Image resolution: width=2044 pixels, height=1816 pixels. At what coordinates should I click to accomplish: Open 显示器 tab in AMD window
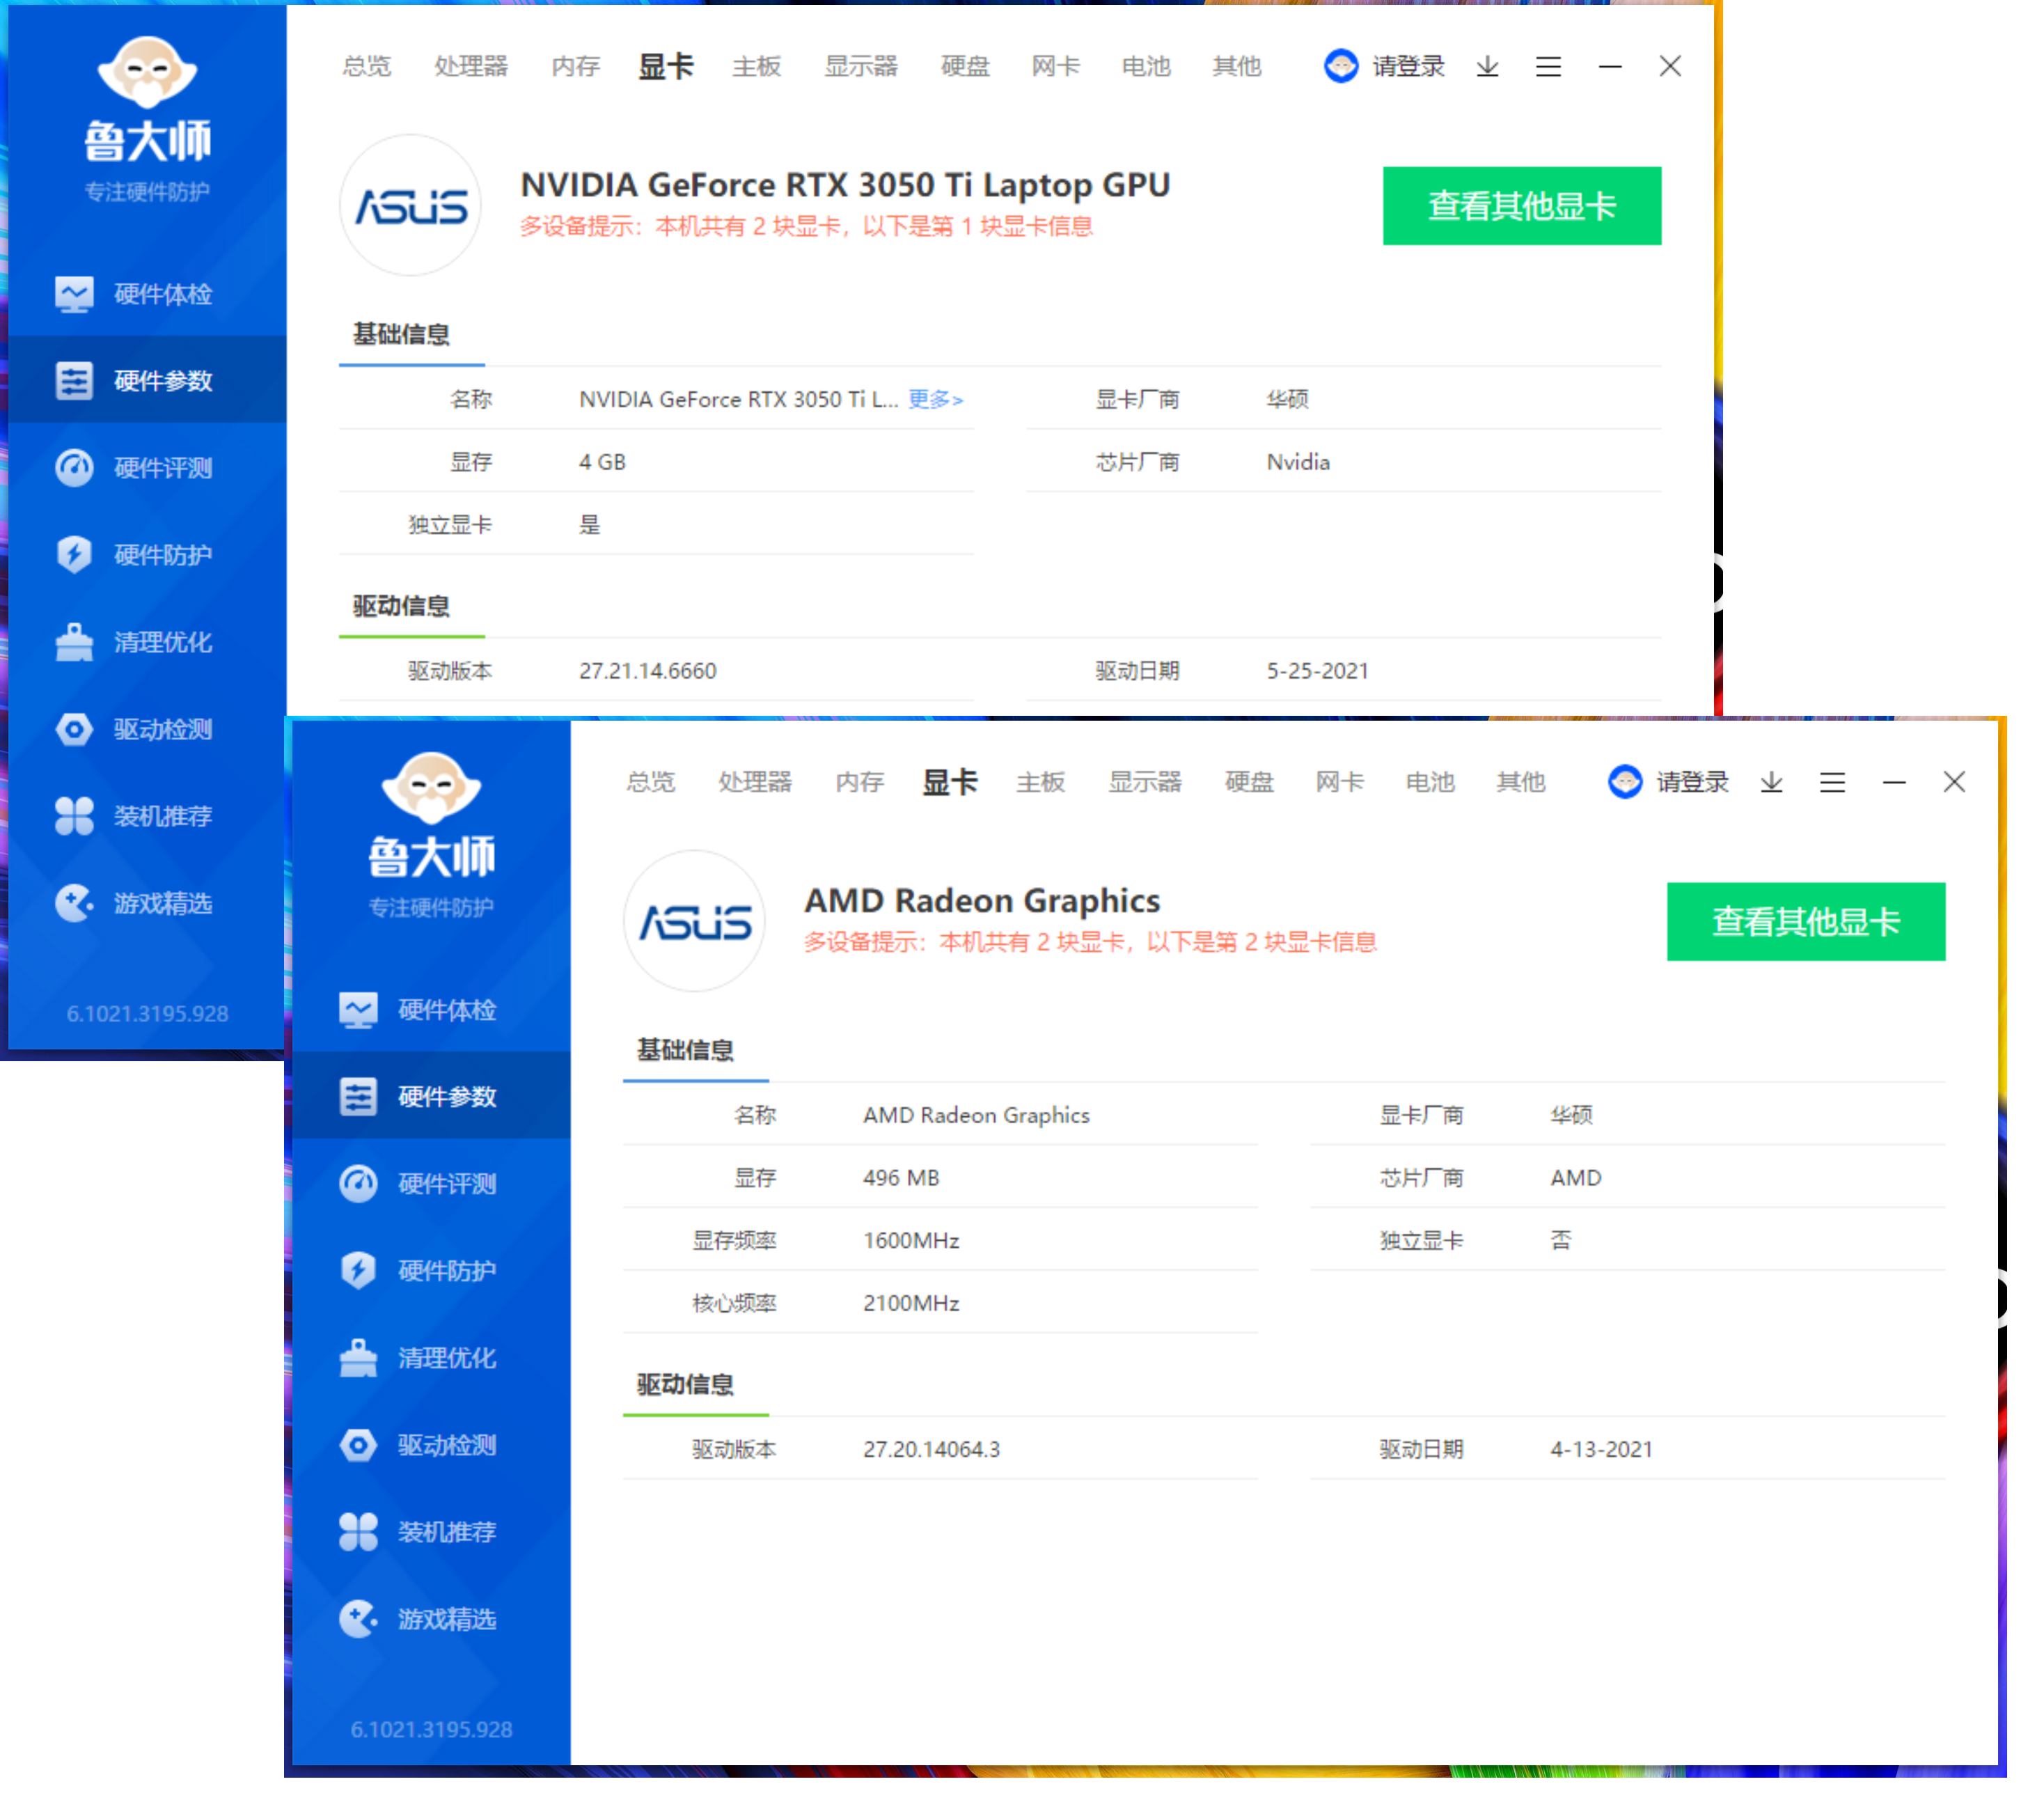pos(1145,782)
